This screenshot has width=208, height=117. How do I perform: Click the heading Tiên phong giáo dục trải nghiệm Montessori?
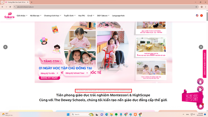click(103, 95)
